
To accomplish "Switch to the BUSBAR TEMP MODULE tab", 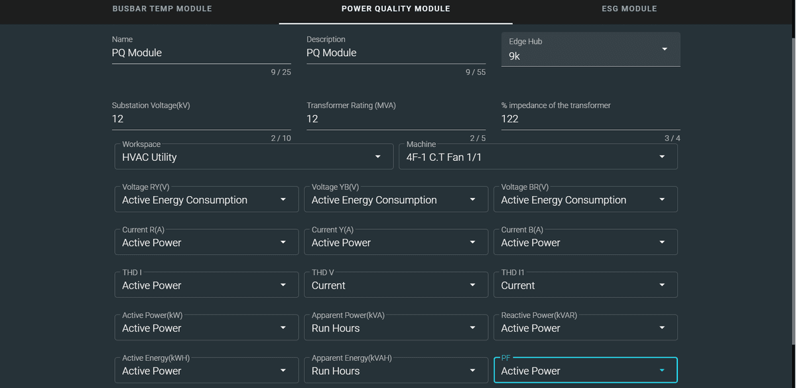I will 162,9.
